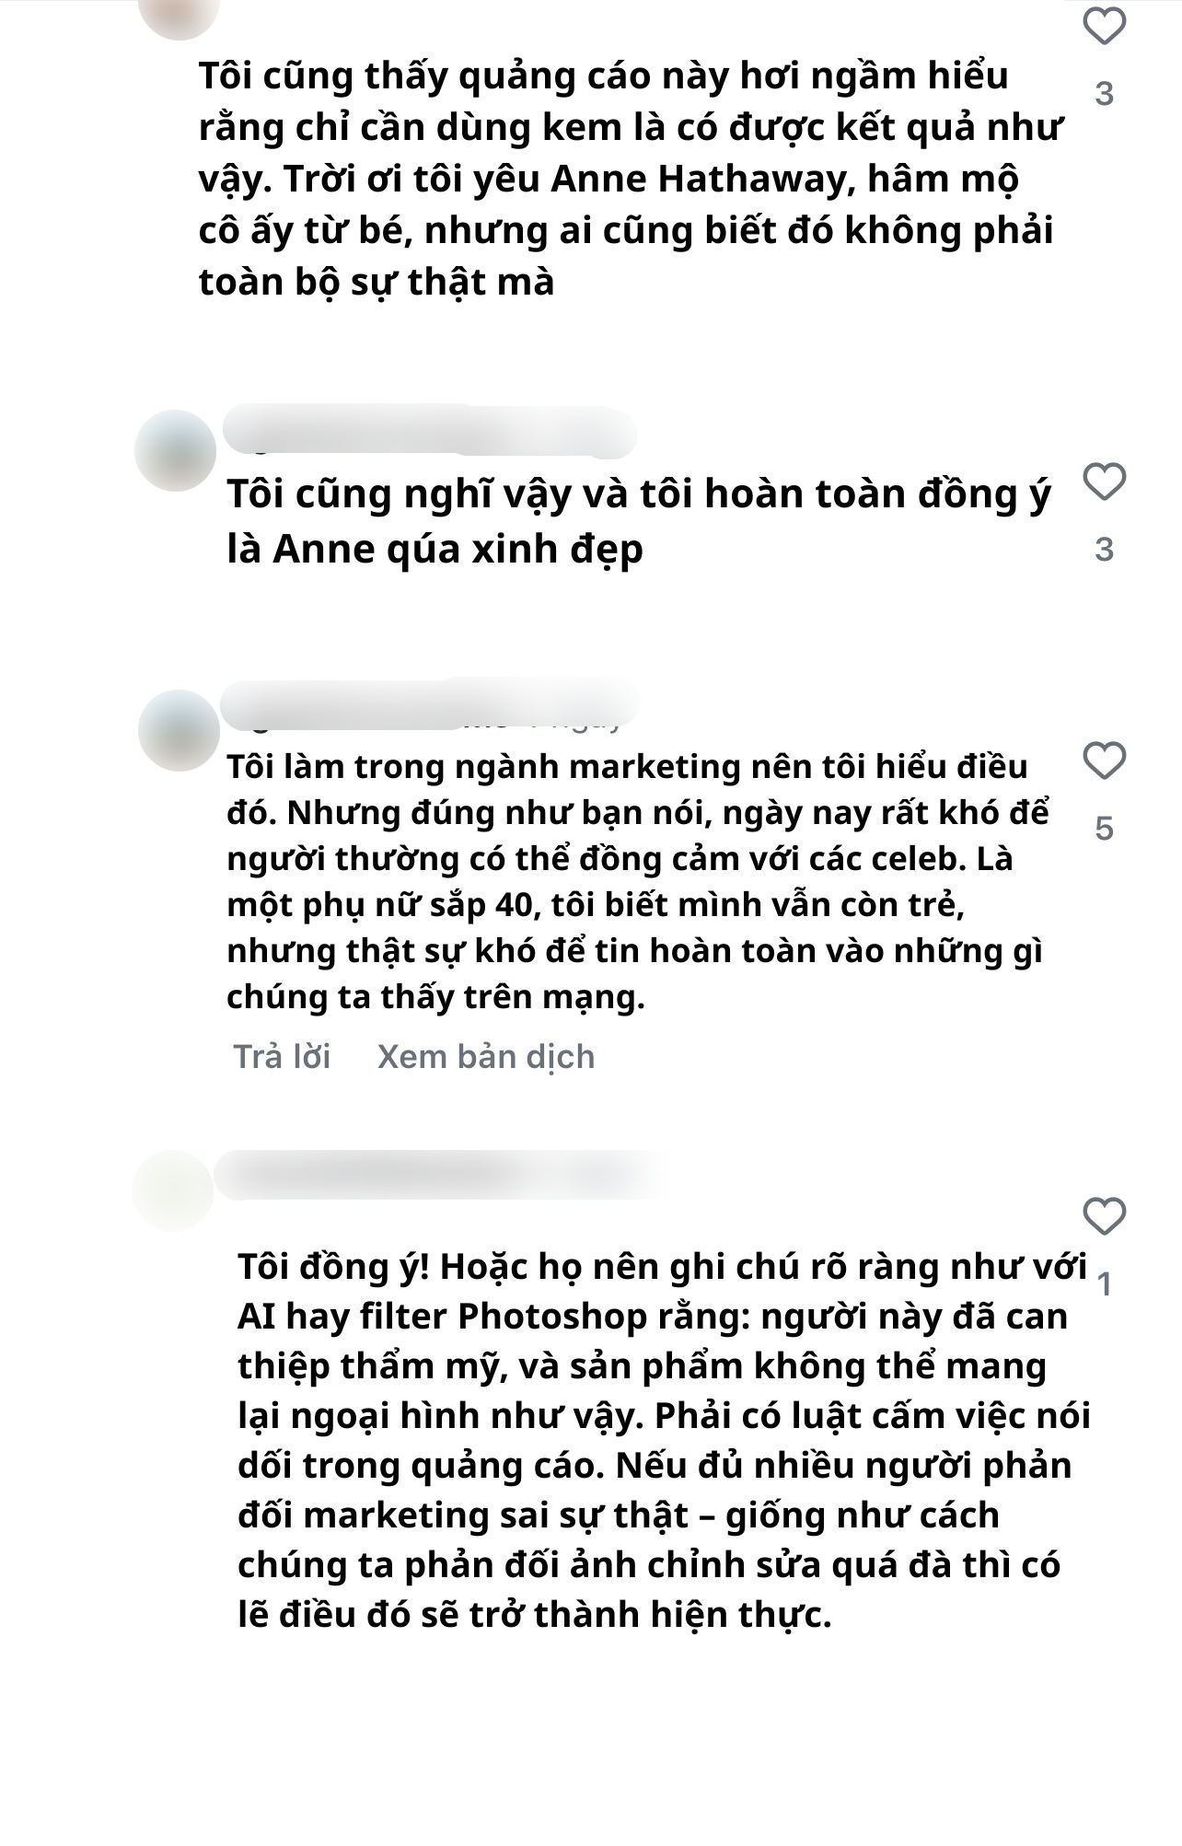Viewport: 1182px width, 1846px height.
Task: Select like count 1 on Photoshop comment
Action: [1105, 1283]
